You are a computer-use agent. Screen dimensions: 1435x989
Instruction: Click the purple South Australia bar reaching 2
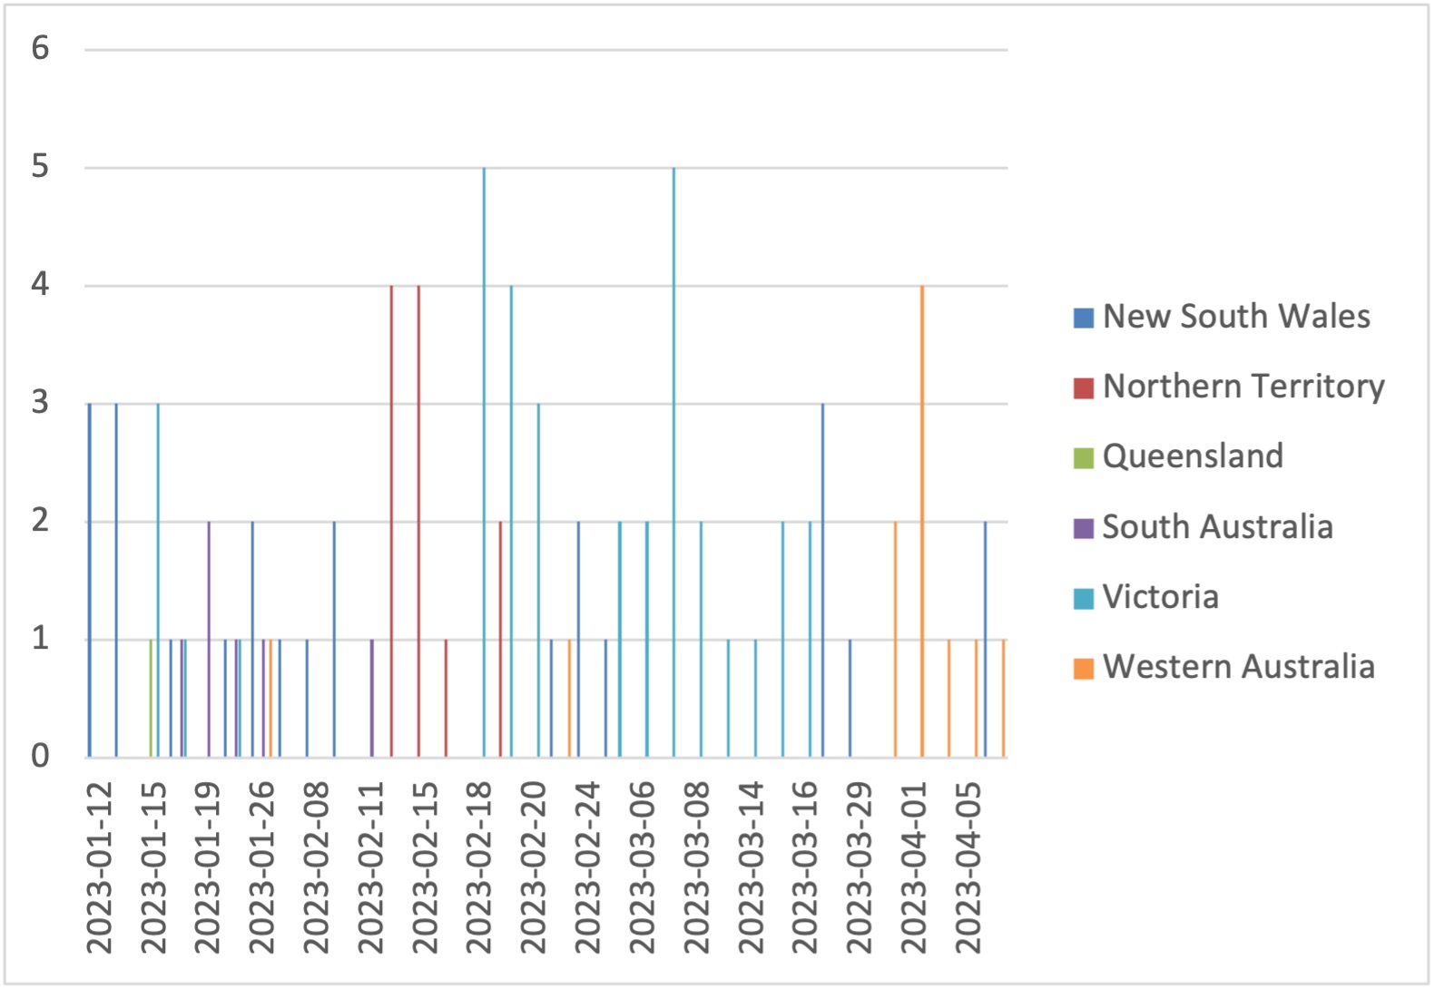(209, 639)
